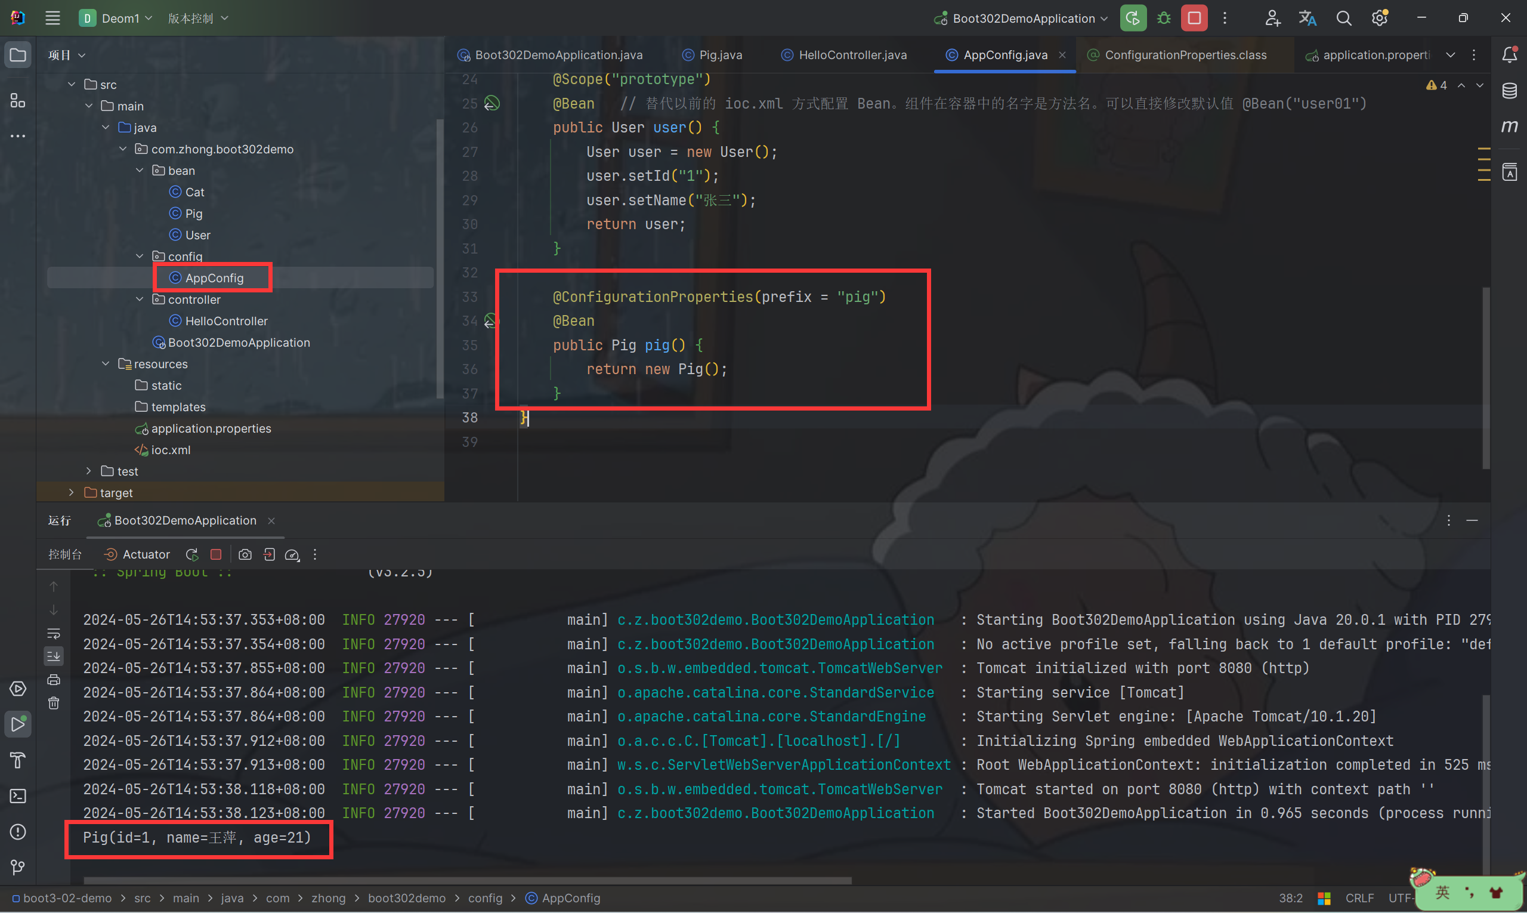Screen dimensions: 1527x913
Task: Toggle soft-wrap in the console
Action: click(x=54, y=633)
